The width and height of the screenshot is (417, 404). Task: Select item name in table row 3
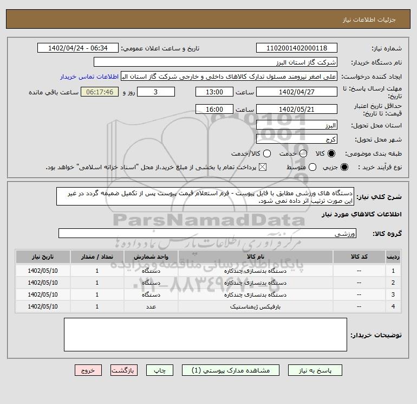tap(255, 295)
